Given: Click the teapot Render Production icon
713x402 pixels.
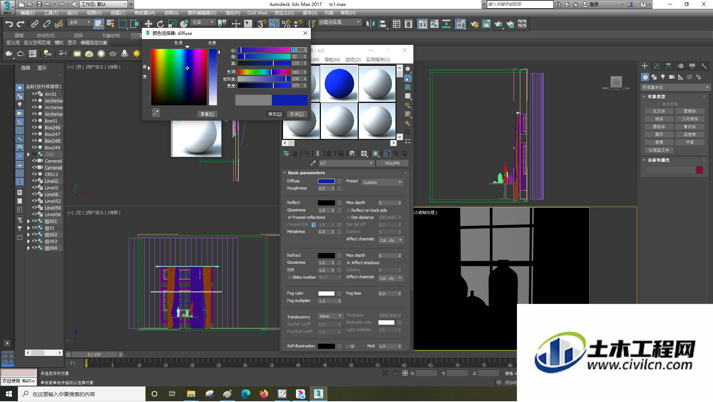Looking at the screenshot, I should point(498,24).
